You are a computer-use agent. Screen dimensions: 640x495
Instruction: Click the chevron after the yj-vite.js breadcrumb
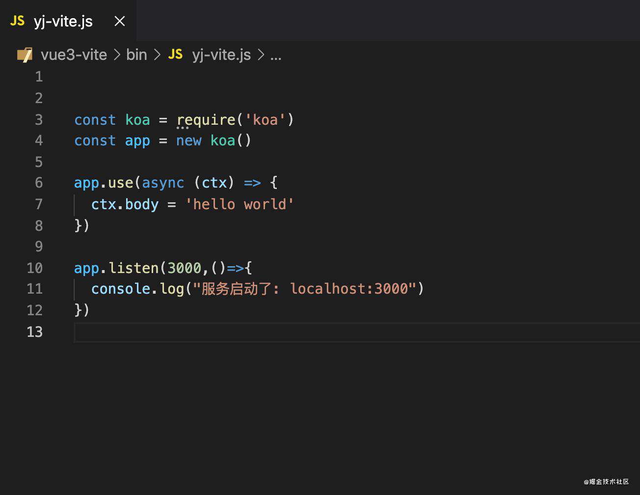click(x=261, y=55)
